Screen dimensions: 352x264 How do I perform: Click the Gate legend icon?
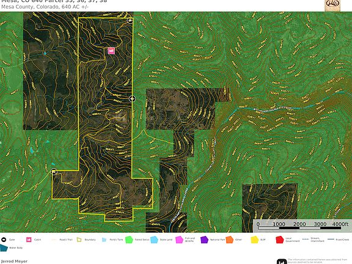[x=4, y=240]
